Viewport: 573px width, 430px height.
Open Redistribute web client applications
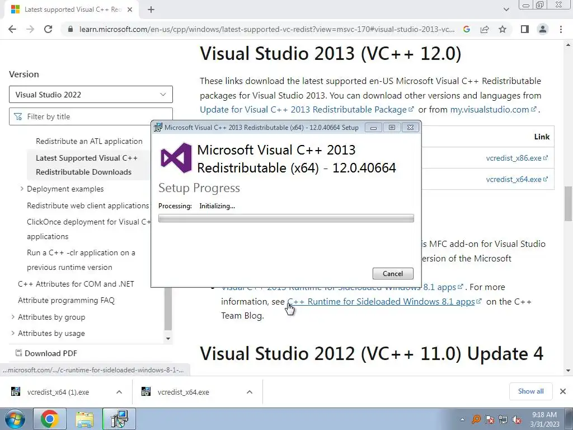tap(88, 205)
